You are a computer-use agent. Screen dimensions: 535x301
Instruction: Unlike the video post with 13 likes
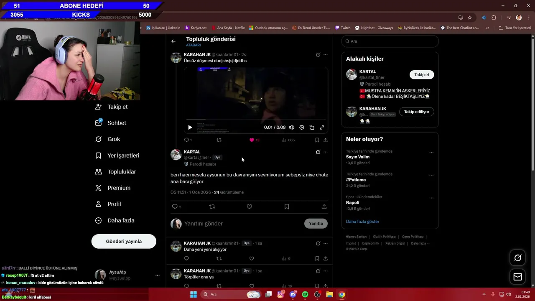(254, 140)
